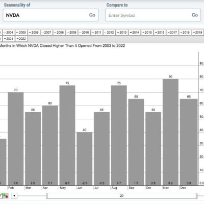Click the left arrow scroll button
Viewport: 204px width, 204px height.
coord(14,196)
